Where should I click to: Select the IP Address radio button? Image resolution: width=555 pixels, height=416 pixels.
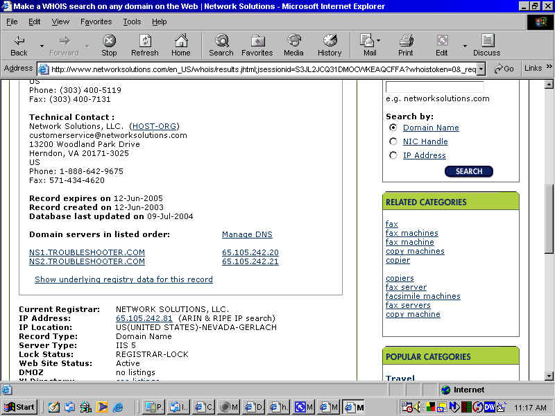(x=393, y=155)
